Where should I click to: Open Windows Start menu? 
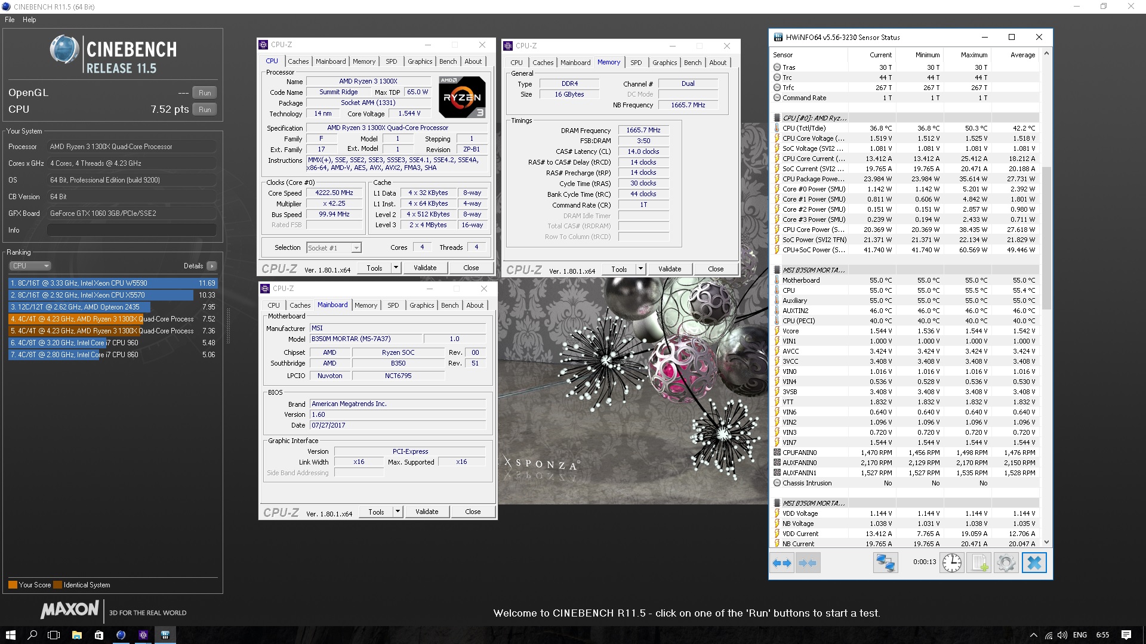(x=10, y=635)
